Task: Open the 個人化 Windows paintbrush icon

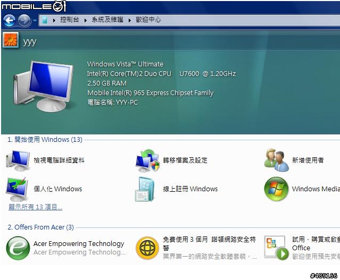Action: click(x=18, y=189)
